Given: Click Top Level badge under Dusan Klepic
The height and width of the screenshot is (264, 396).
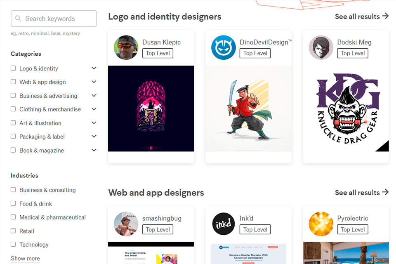Looking at the screenshot, I should 158,53.
